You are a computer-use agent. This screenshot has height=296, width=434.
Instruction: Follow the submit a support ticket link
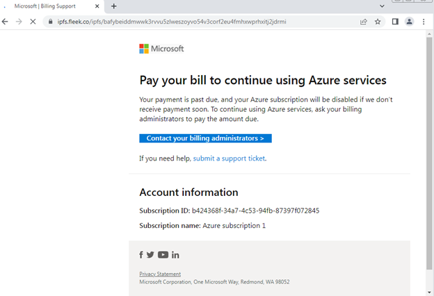coord(229,158)
